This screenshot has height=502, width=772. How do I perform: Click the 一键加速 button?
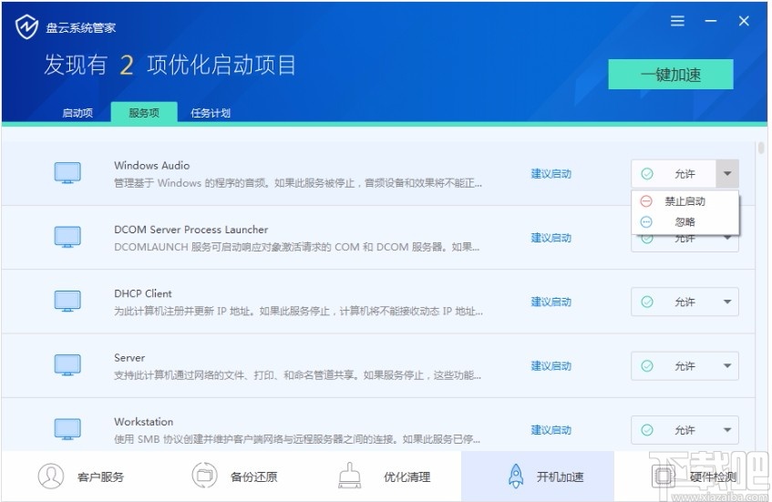pos(671,75)
